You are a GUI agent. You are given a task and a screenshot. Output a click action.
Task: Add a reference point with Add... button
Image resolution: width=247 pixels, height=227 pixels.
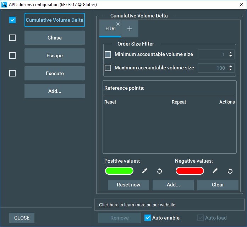point(173,185)
